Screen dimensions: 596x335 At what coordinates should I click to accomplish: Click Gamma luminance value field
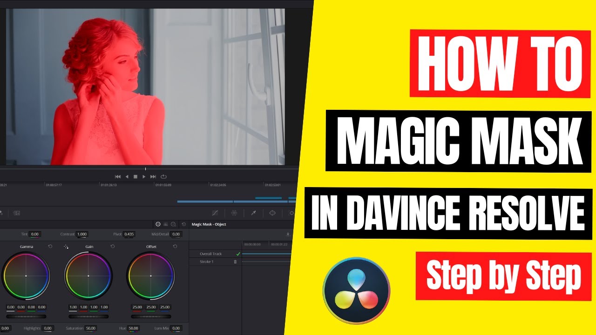[11, 307]
